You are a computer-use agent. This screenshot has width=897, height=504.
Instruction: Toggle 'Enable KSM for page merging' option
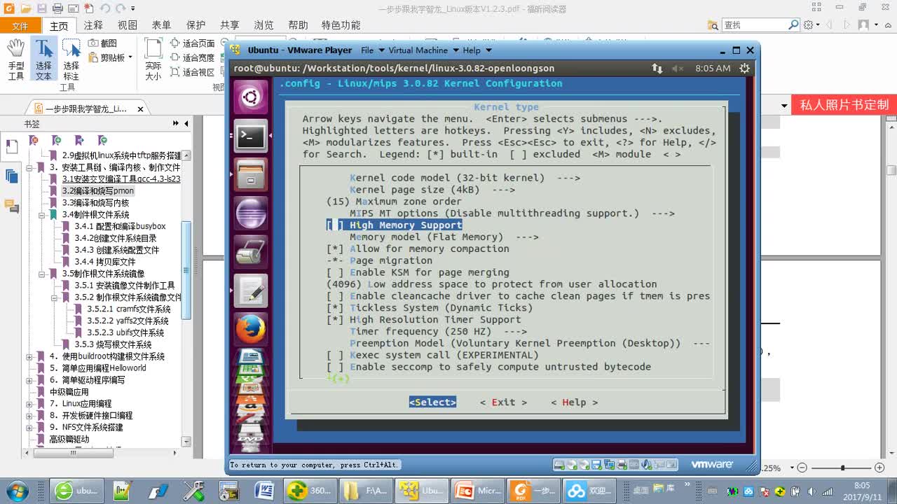coord(335,273)
